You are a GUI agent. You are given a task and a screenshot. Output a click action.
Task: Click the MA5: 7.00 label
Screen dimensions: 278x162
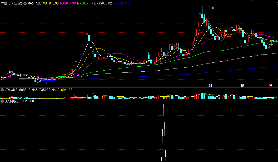(34, 3)
